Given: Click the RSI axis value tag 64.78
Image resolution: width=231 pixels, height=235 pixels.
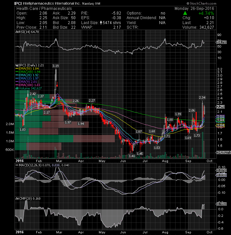Looking at the screenshot, I should [x=222, y=42].
